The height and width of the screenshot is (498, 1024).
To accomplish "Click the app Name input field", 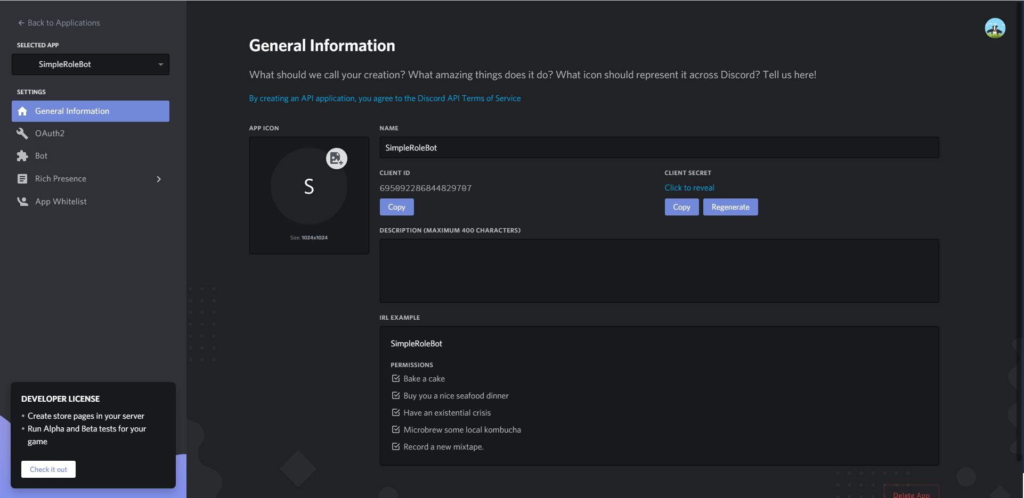I will [x=659, y=148].
